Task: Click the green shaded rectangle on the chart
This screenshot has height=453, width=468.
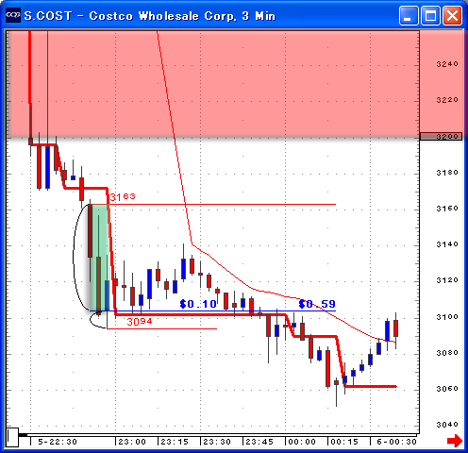Action: point(99,258)
